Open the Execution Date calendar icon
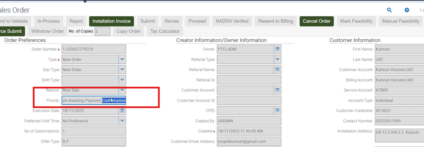This screenshot has width=424, height=147. (122, 111)
